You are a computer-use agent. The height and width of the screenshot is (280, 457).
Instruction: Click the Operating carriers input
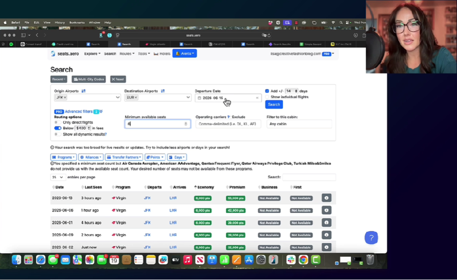(228, 124)
